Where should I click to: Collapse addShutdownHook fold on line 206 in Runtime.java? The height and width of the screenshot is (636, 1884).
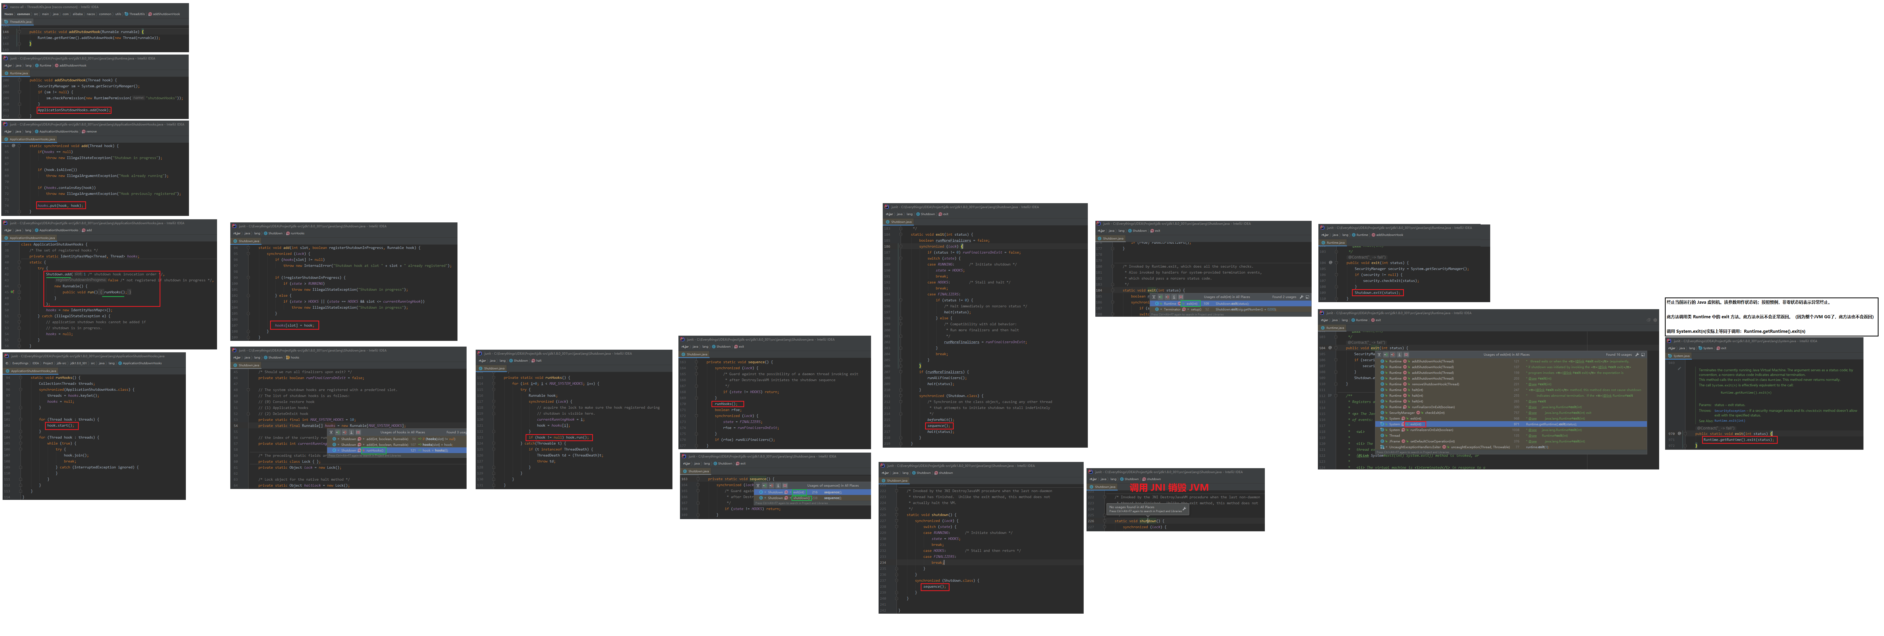click(20, 81)
